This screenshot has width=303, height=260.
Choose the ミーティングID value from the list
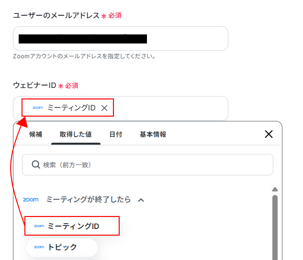[72, 226]
